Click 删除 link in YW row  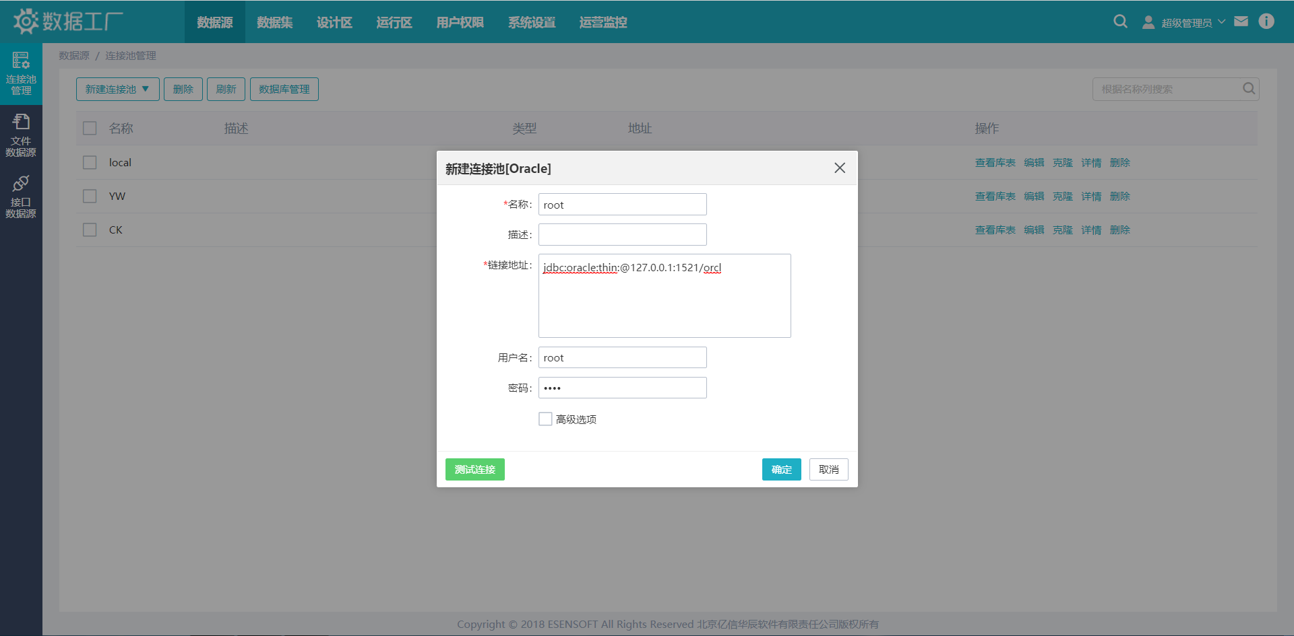[x=1120, y=196]
